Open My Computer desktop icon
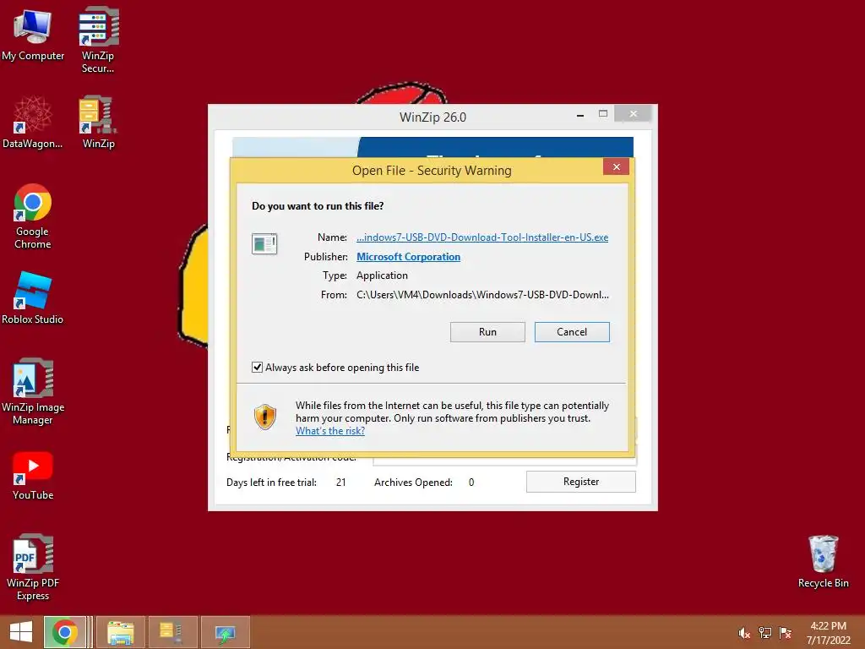The width and height of the screenshot is (865, 649). point(33,35)
